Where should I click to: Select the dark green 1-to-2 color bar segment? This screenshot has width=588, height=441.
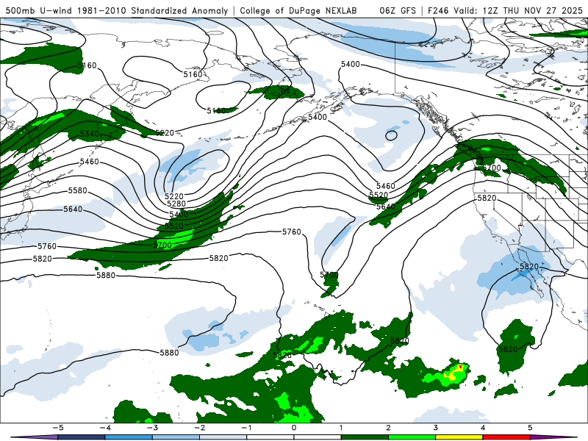(x=365, y=437)
